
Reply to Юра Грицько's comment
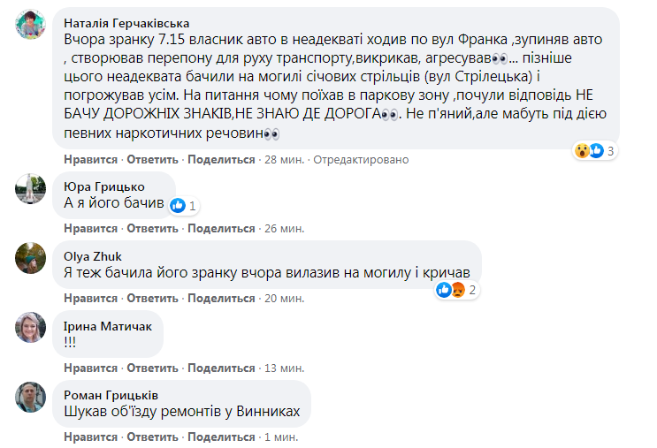pos(154,228)
